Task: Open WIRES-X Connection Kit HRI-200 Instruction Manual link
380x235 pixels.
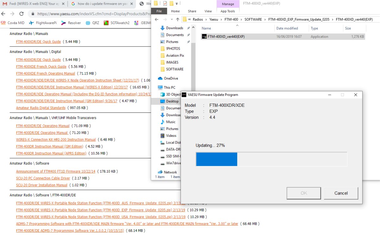Action: [x=56, y=140]
